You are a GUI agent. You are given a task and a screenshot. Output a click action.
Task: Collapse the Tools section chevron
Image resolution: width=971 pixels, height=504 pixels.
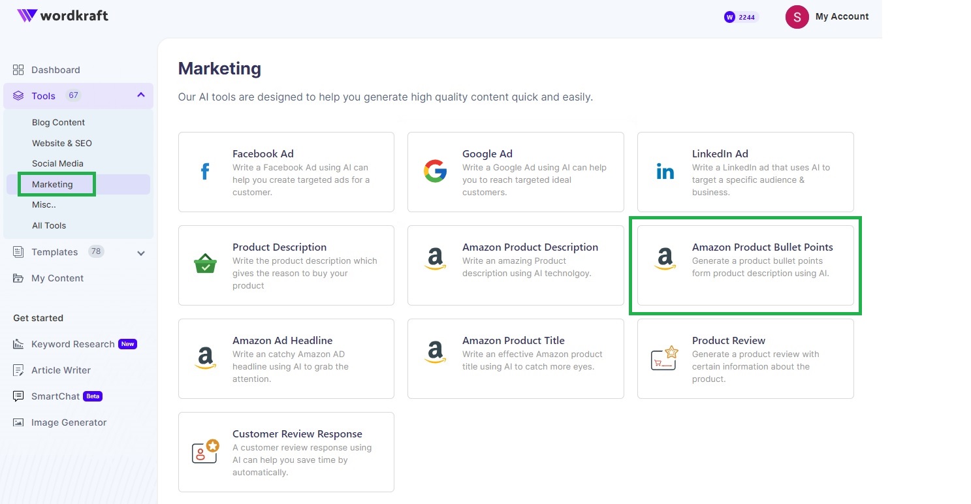click(141, 95)
